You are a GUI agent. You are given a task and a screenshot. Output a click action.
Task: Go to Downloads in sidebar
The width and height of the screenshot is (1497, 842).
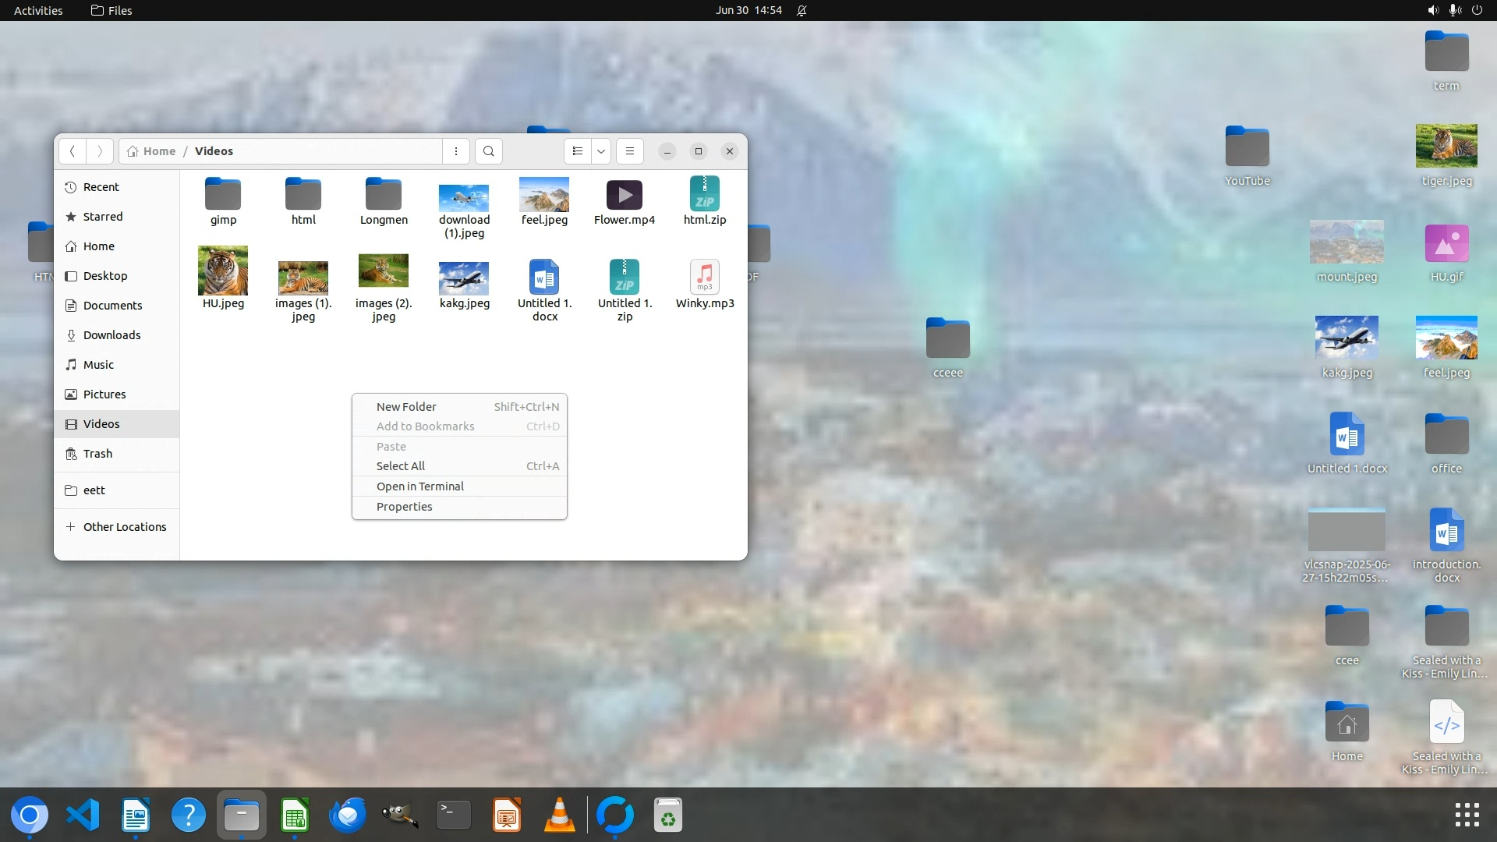[111, 335]
